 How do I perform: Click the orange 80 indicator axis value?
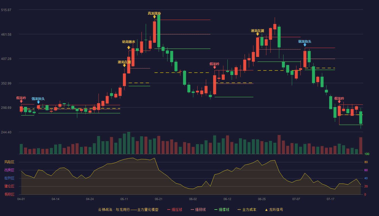[366, 162]
